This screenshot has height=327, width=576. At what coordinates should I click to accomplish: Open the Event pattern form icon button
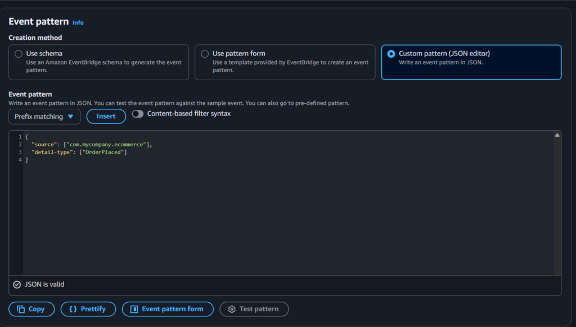pos(134,309)
